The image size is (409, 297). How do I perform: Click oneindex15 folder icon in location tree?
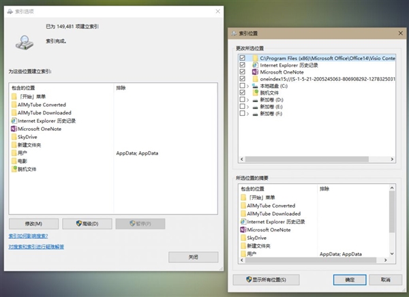255,79
